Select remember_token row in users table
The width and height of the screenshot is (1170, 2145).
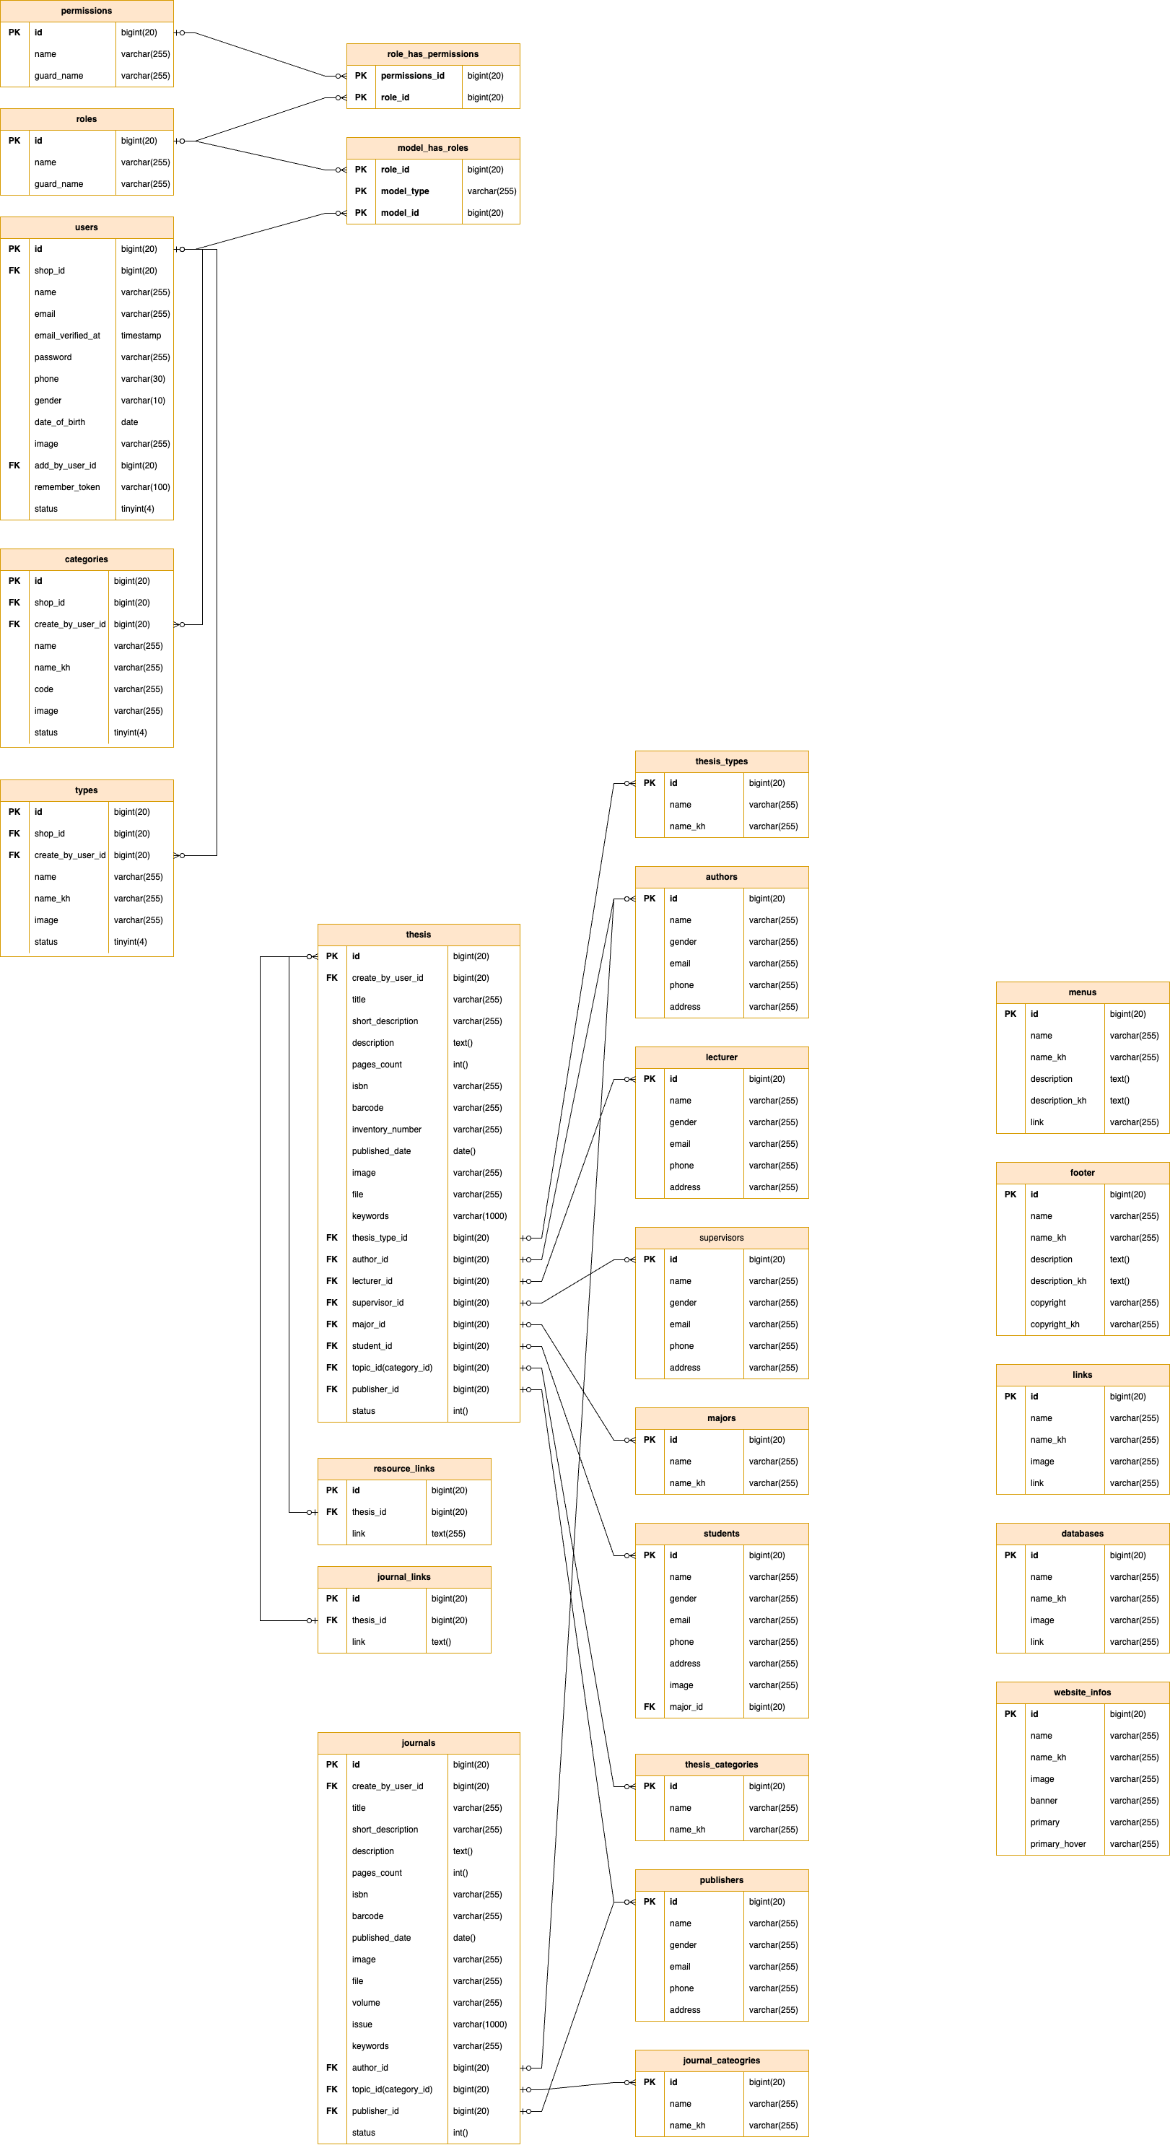click(x=66, y=487)
